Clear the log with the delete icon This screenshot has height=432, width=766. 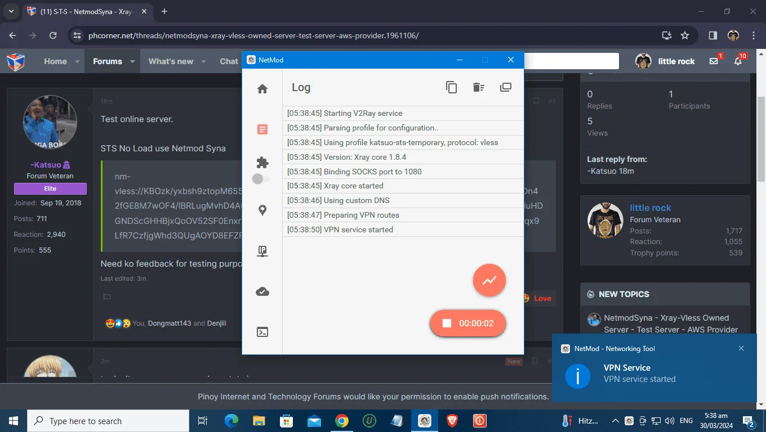coord(479,87)
